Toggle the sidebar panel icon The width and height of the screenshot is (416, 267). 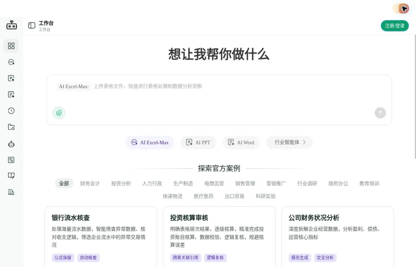click(x=32, y=25)
